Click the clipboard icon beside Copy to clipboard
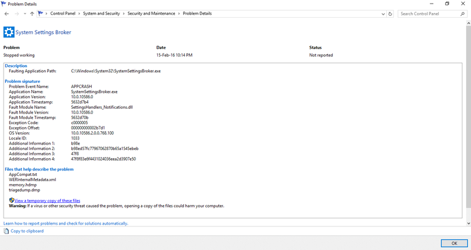471x250 pixels. [6, 231]
